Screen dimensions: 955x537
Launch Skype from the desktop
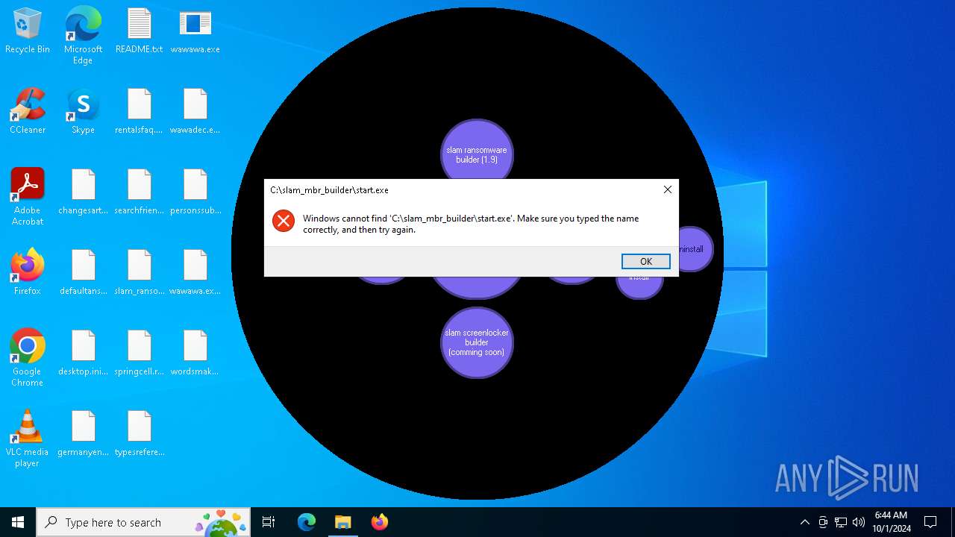point(83,112)
